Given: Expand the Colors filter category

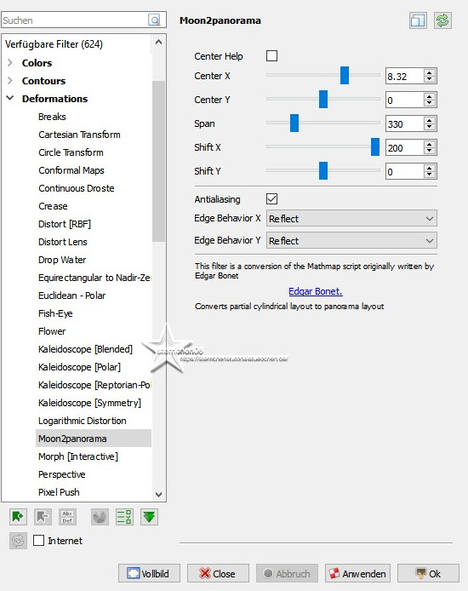Looking at the screenshot, I should point(10,62).
